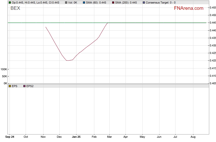The width and height of the screenshot is (216, 142).
Task: Select the Jan 25 date axis label
Action: (x=76, y=137)
